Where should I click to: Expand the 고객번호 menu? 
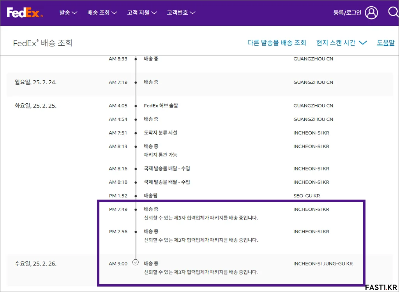181,12
